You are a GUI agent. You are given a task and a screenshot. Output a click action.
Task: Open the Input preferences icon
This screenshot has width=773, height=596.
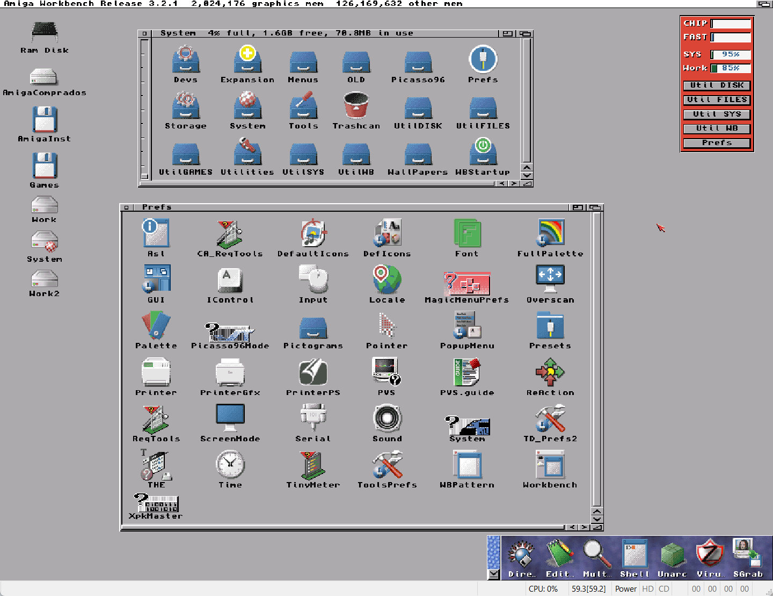pos(313,279)
